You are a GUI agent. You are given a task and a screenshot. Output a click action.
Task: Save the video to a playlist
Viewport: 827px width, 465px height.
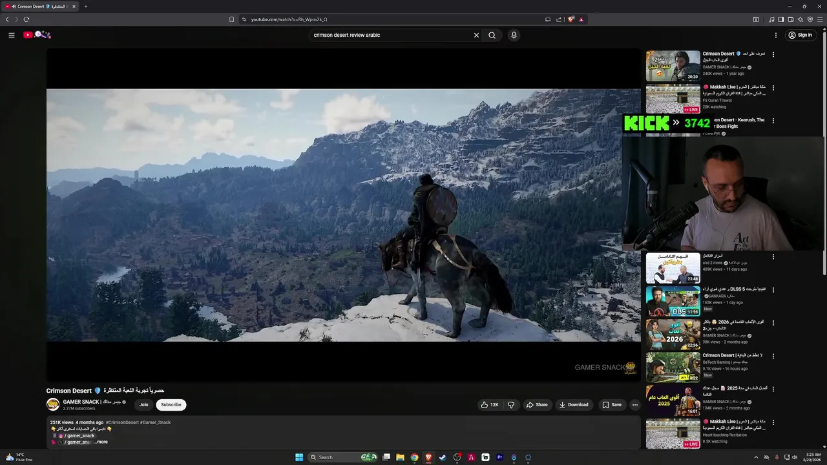(x=612, y=405)
